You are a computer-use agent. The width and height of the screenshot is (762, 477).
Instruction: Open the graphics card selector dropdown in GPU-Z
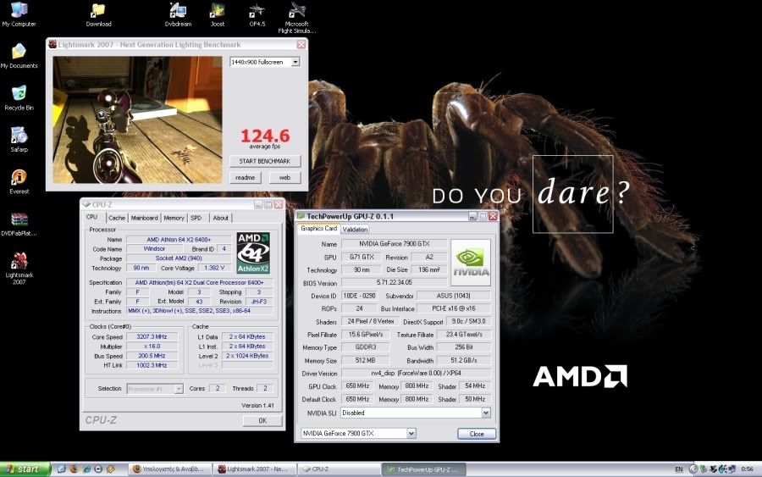click(411, 433)
